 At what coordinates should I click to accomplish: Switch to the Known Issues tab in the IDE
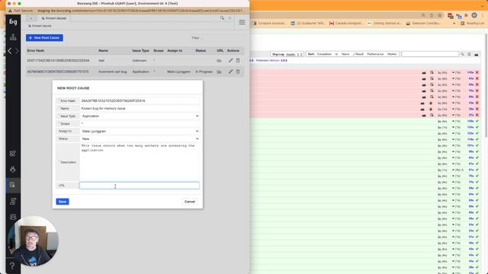[54, 18]
